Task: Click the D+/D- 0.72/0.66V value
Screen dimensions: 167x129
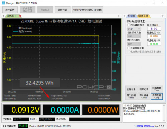Action: pyautogui.click(x=47, y=119)
